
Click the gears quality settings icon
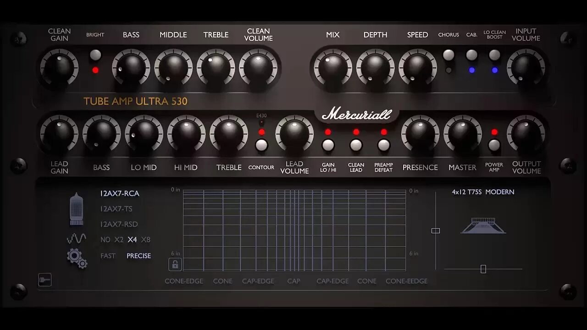pos(77,258)
